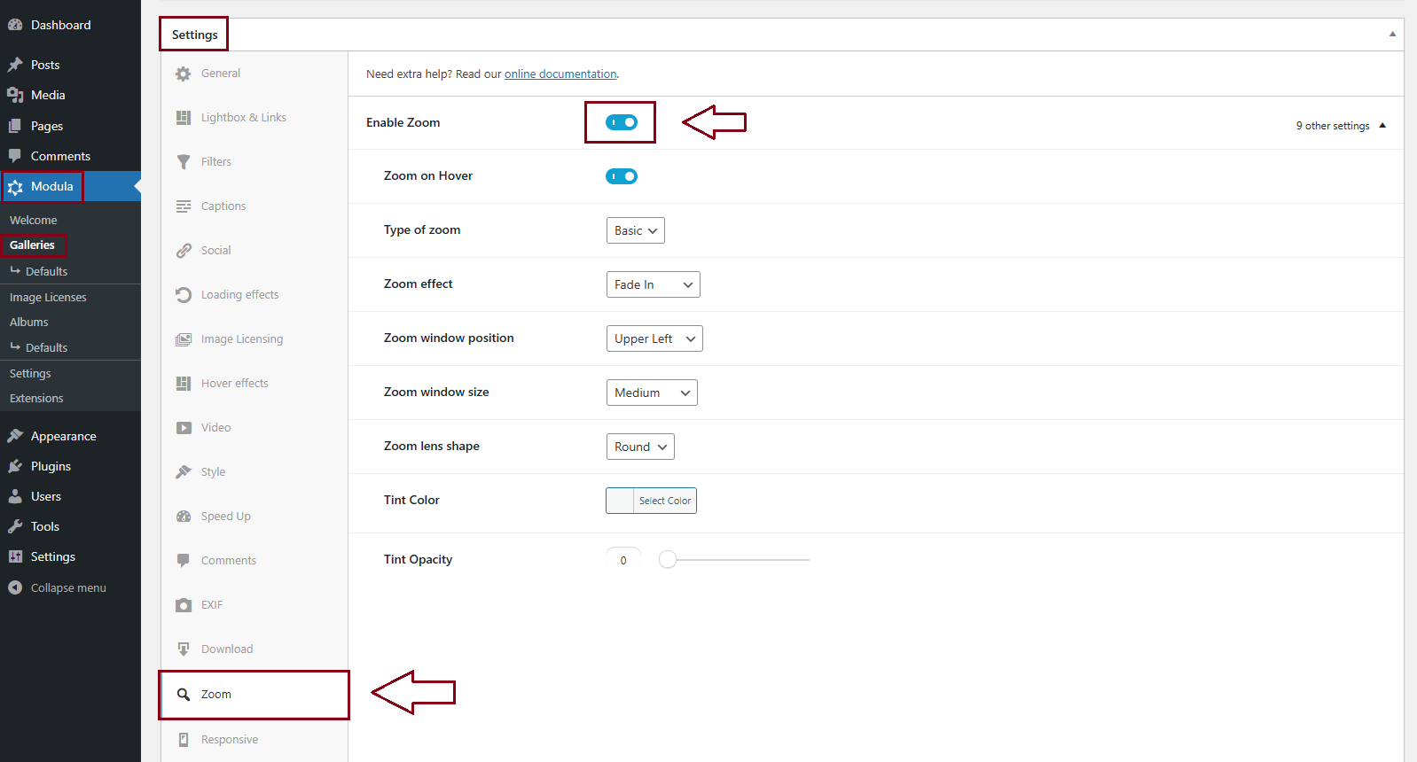The image size is (1417, 762).
Task: Expand the Zoom effect dropdown
Action: point(653,284)
